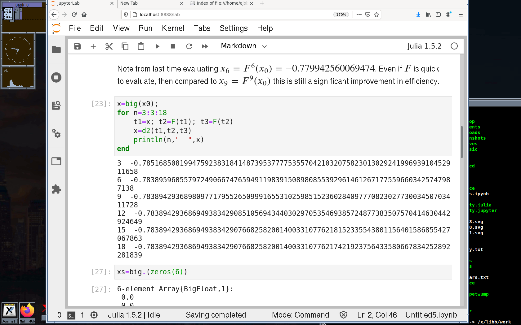The image size is (521, 325).
Task: Restart the kernel with the circular arrow
Action: pos(189,46)
